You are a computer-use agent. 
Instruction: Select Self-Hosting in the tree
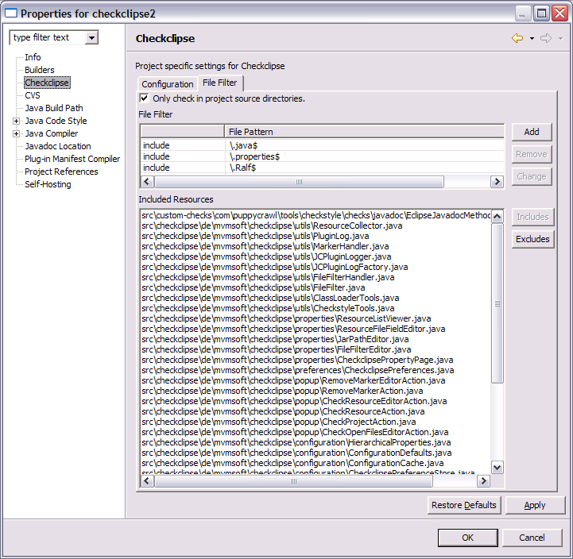48,184
